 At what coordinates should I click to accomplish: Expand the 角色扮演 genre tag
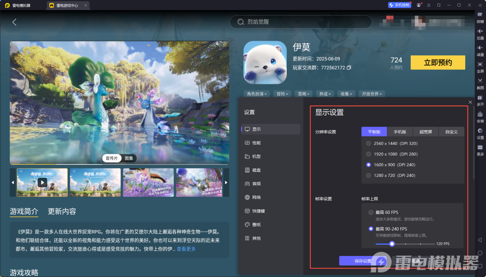(256, 94)
